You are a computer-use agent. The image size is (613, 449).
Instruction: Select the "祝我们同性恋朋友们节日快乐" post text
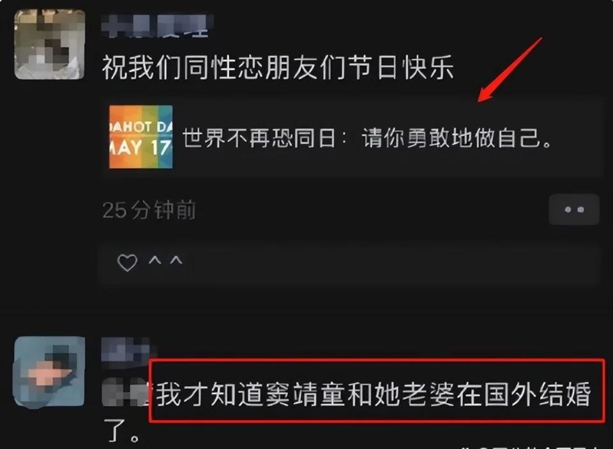(278, 67)
